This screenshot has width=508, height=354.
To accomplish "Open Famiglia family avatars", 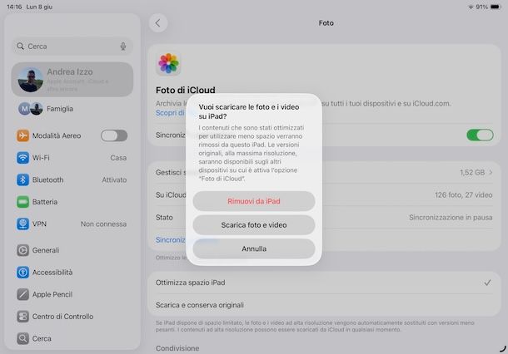I will (31, 109).
